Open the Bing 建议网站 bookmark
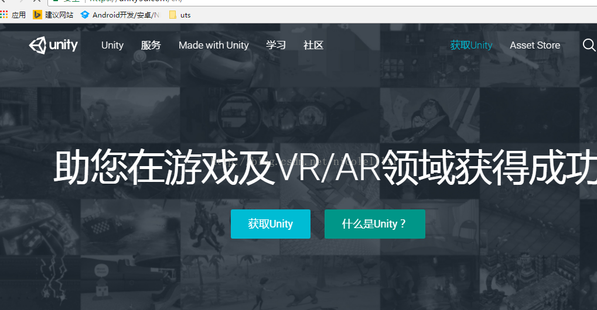The height and width of the screenshot is (310, 597). click(53, 15)
